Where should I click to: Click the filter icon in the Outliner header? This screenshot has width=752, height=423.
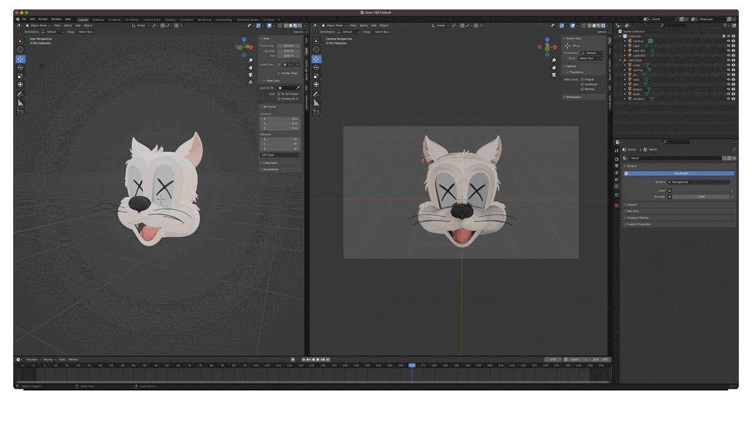(x=724, y=26)
